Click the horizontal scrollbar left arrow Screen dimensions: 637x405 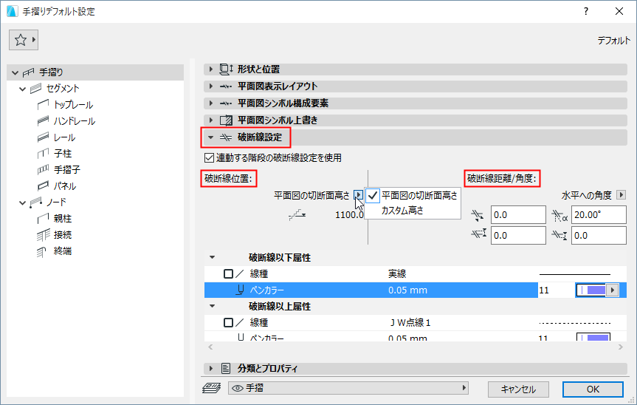click(x=210, y=347)
